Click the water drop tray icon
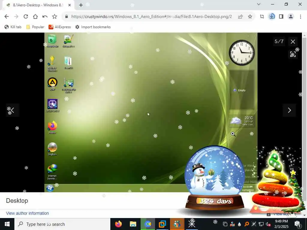307x230 pixels. (239, 224)
